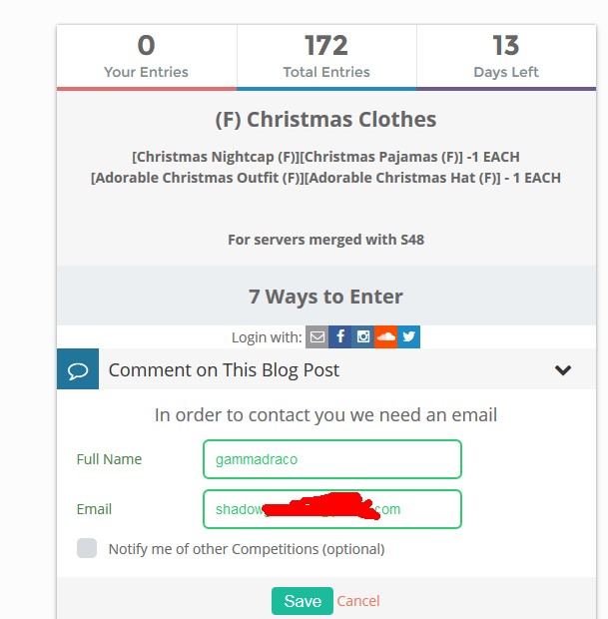Select the Your Entries counter tab
The image size is (608, 619).
[146, 57]
